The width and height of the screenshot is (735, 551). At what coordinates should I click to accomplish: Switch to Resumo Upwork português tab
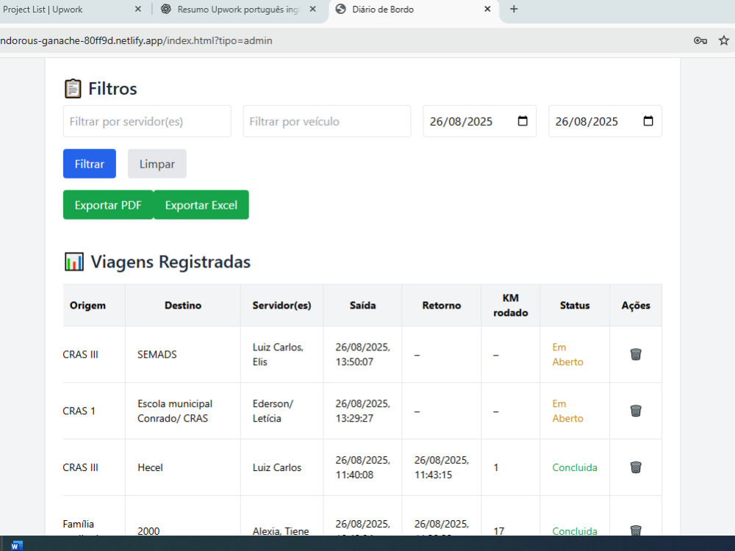click(238, 10)
